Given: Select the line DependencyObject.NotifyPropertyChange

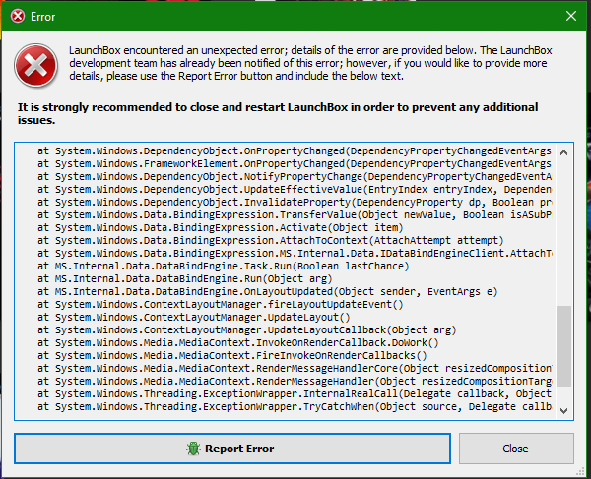Looking at the screenshot, I should (295, 176).
